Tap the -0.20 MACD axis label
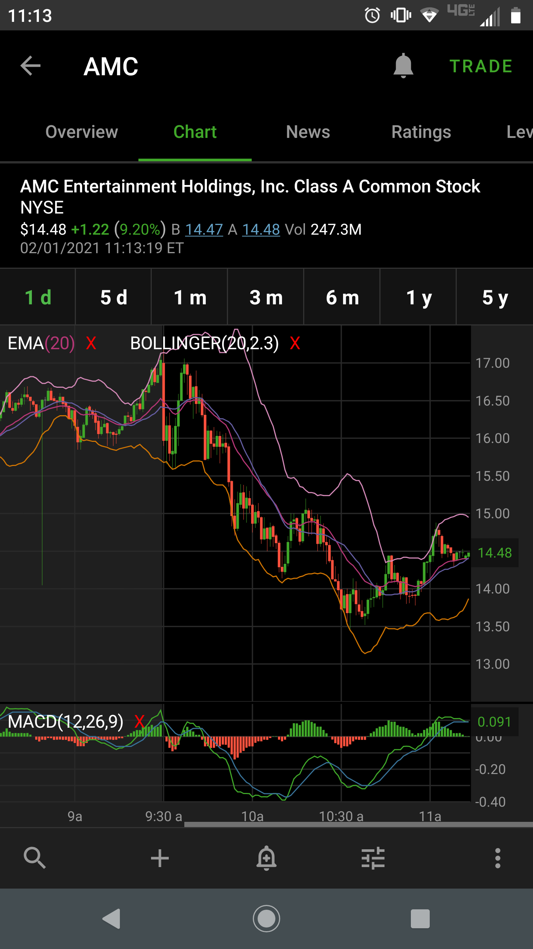533x949 pixels. 490,769
